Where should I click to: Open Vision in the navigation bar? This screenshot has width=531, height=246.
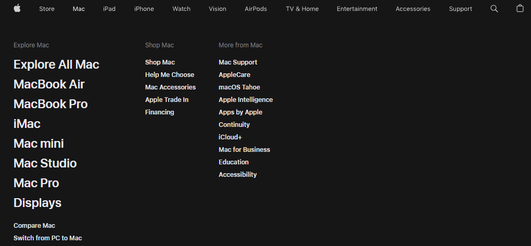pos(218,9)
